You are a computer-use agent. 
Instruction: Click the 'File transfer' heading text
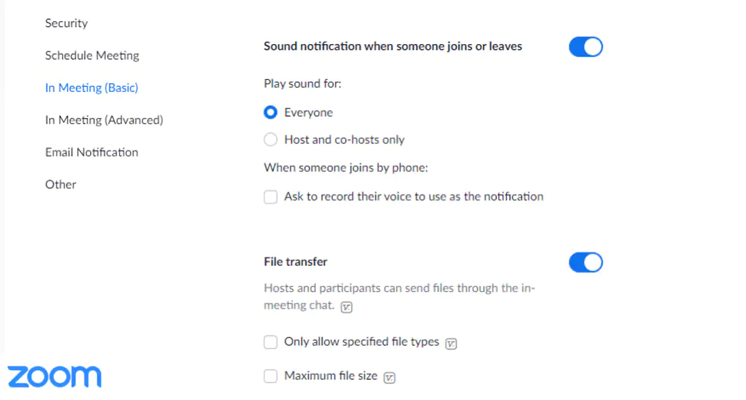pyautogui.click(x=296, y=261)
